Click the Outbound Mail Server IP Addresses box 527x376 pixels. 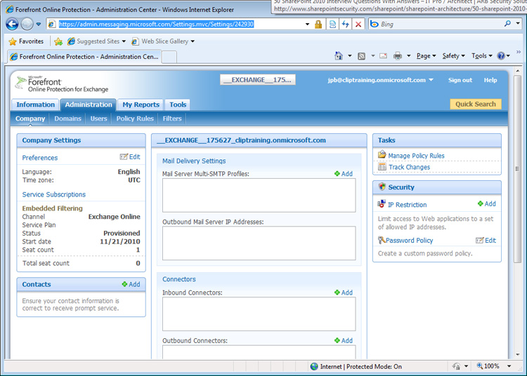pyautogui.click(x=259, y=243)
